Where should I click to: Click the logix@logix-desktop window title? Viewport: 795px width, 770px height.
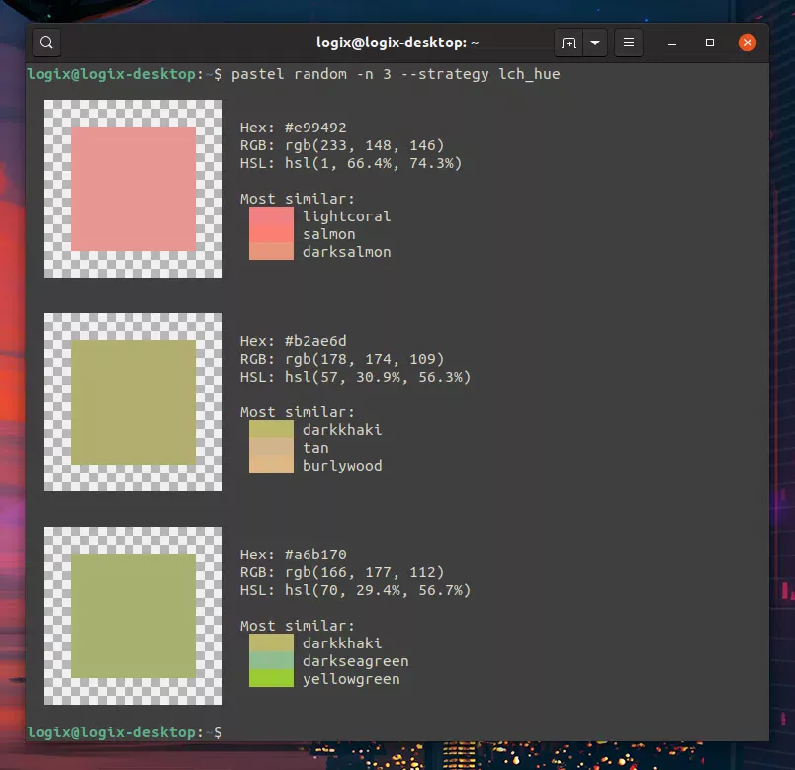(x=397, y=43)
